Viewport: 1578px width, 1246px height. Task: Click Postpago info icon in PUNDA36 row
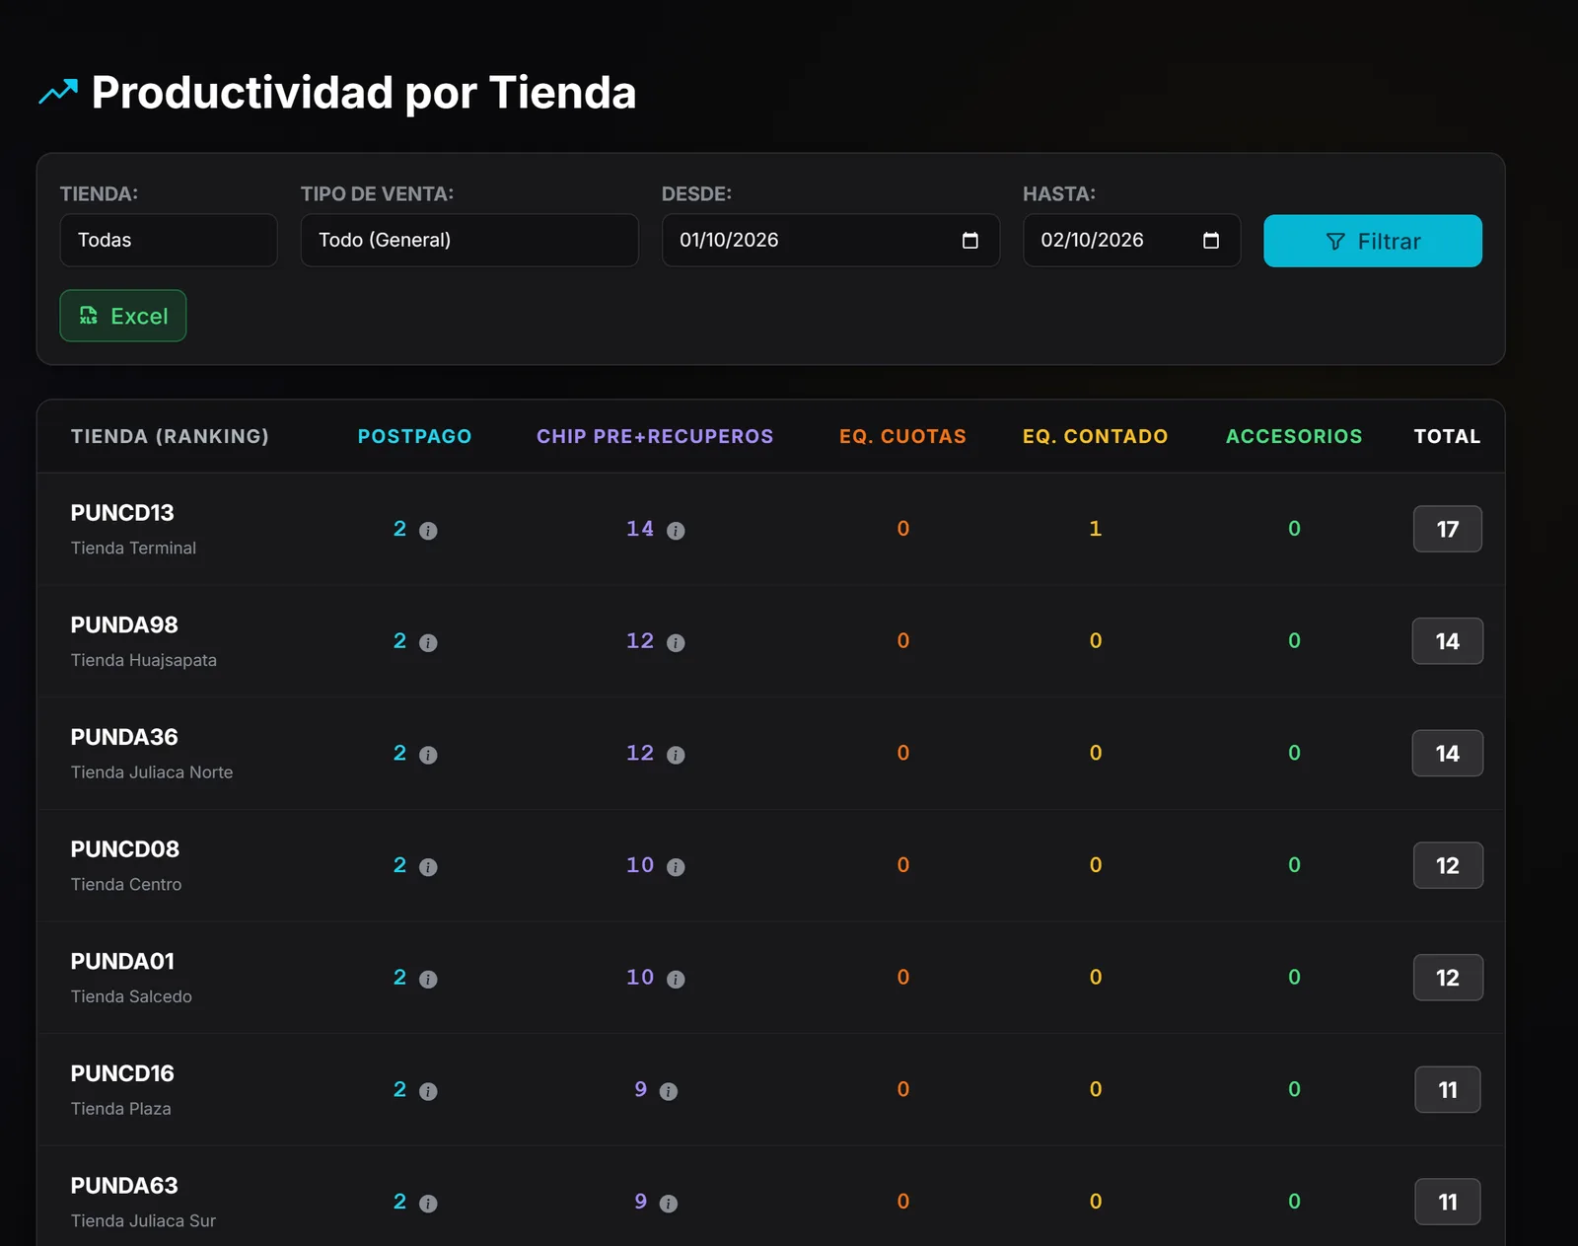point(428,755)
